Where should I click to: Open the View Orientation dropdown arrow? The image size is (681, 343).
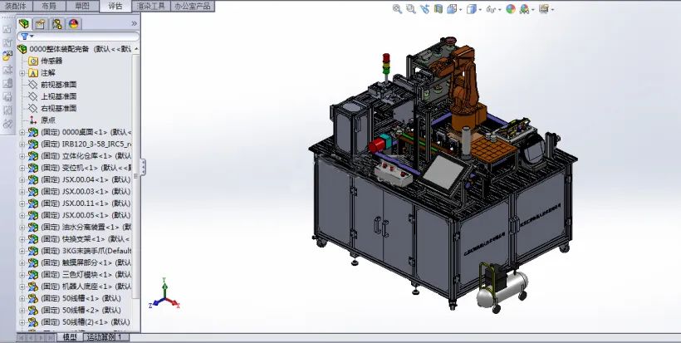point(460,10)
